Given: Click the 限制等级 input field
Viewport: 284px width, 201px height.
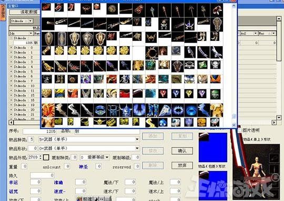Looking at the screenshot, I should click(x=136, y=157).
